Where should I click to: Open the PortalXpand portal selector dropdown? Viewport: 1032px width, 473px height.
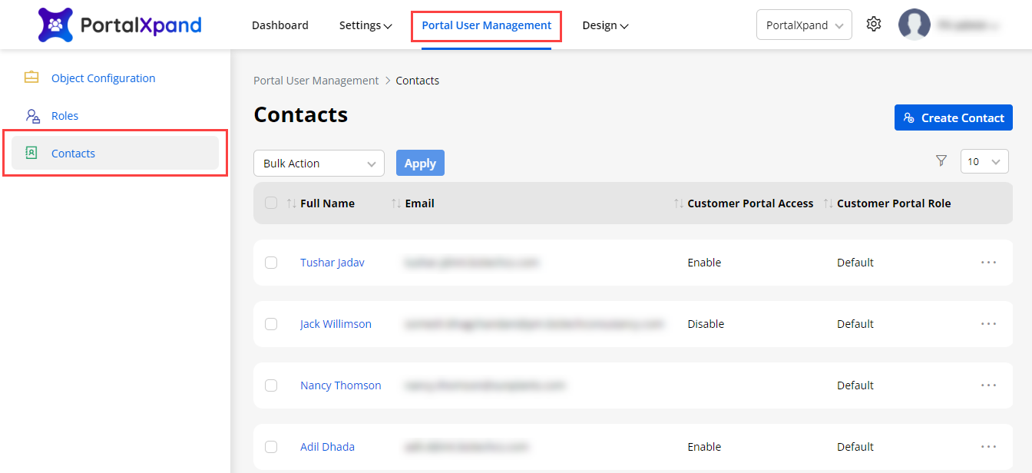pos(803,25)
